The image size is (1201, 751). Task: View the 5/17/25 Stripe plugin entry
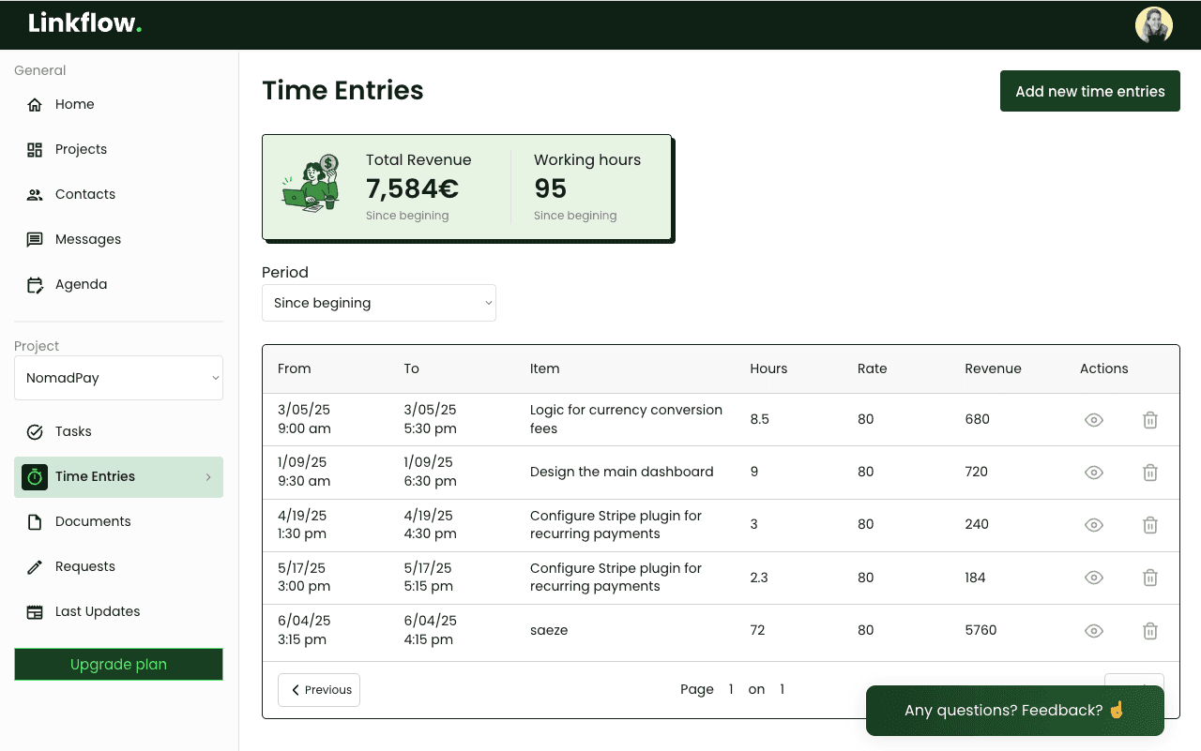1093,578
